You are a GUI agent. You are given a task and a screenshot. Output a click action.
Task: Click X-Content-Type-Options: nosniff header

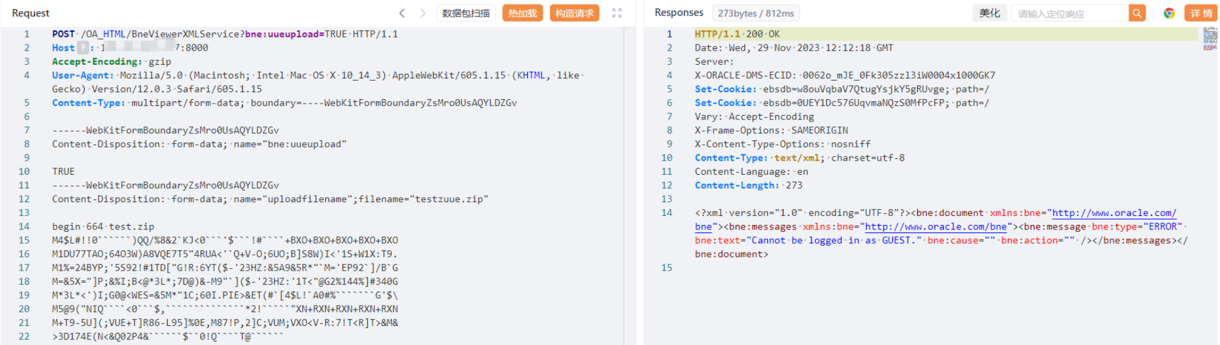(782, 144)
